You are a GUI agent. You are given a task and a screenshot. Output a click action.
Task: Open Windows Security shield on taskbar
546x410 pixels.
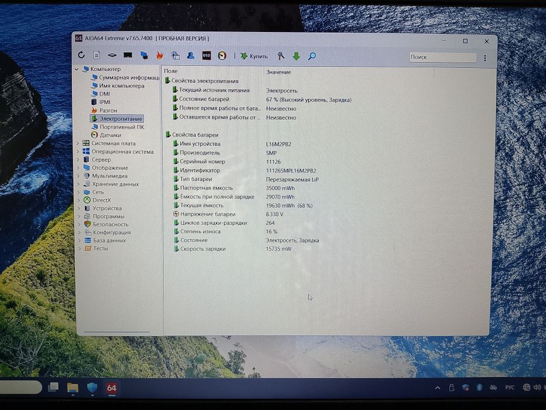(92, 388)
